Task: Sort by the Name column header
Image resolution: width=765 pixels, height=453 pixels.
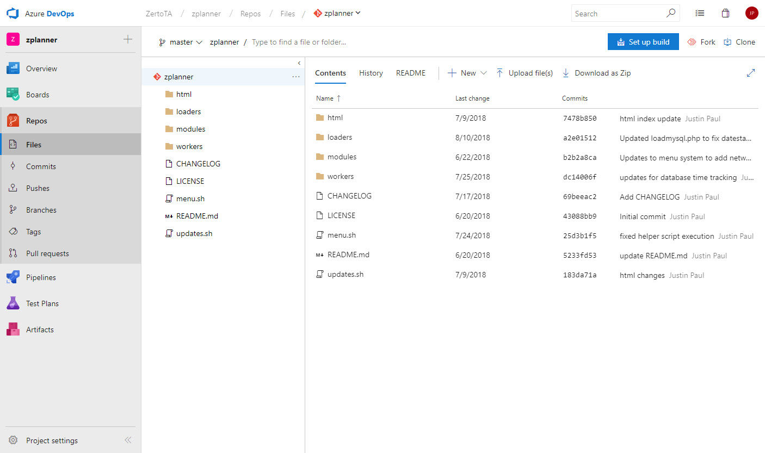Action: (x=329, y=98)
